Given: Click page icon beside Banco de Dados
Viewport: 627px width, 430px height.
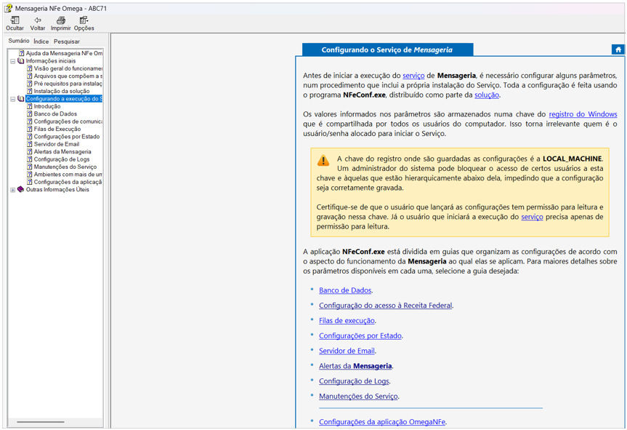Looking at the screenshot, I should [x=30, y=114].
